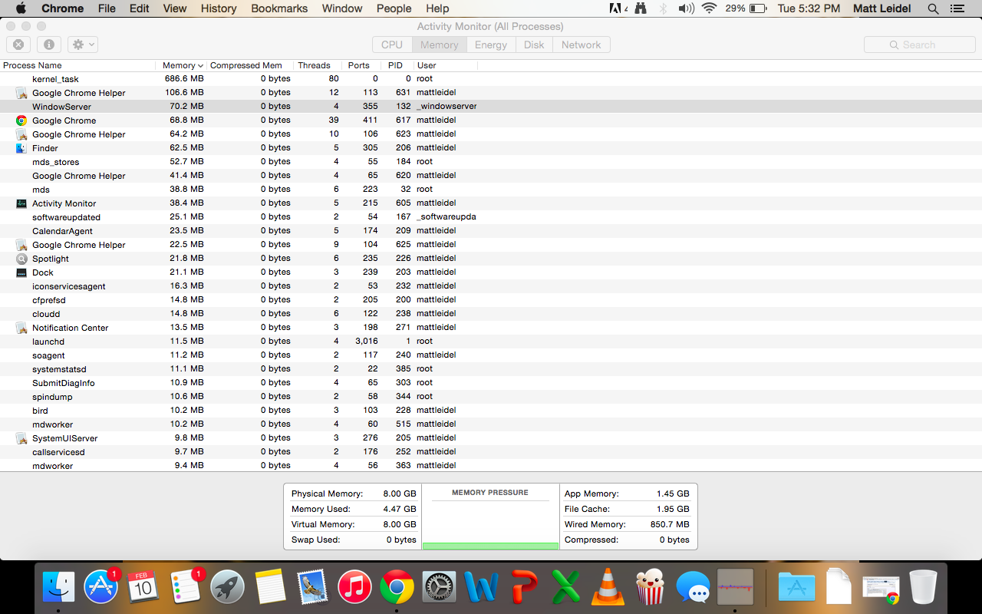
Task: Open Google Chrome from the Dock
Action: pos(397,588)
